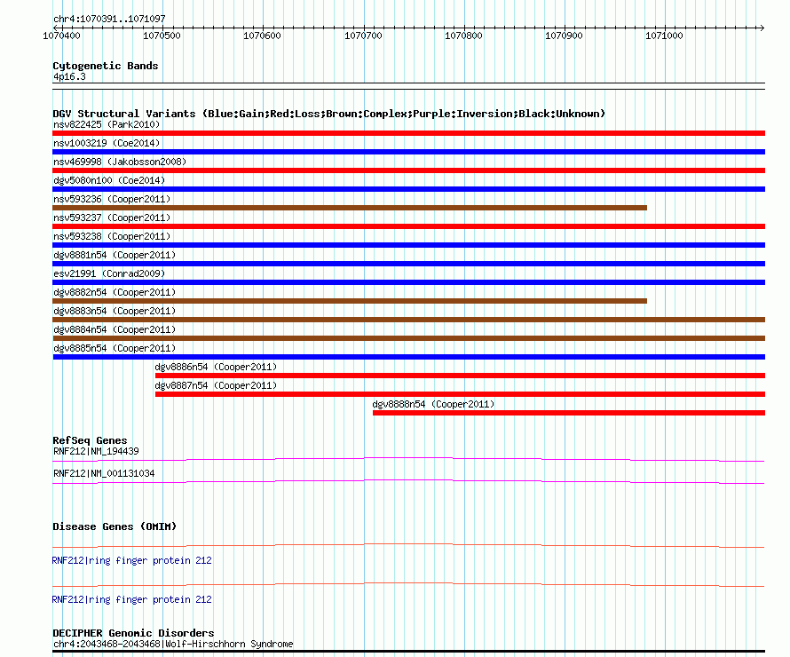Select variant label nsv593237 (Cooper2011)
Image resolution: width=790 pixels, height=657 pixels.
[x=112, y=218]
